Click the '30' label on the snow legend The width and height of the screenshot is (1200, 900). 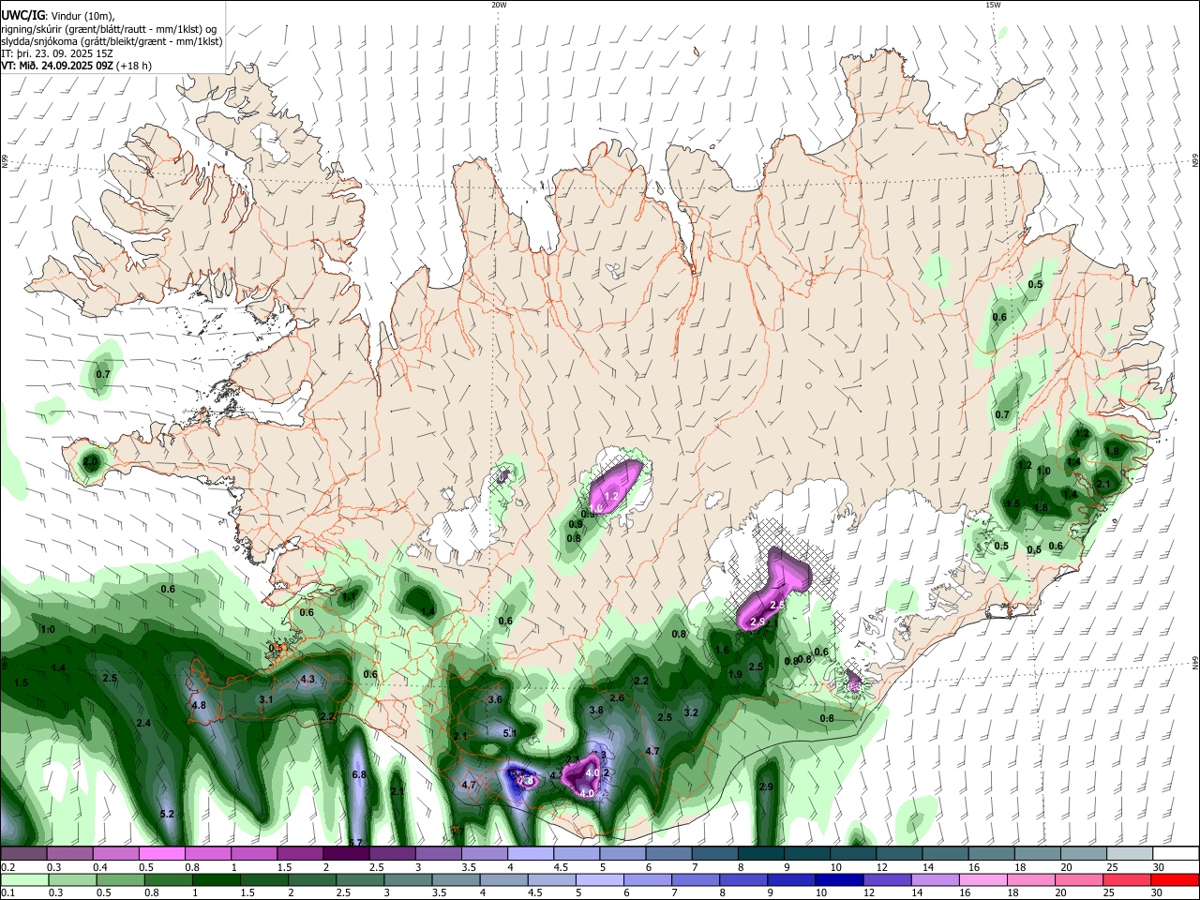coord(1158,867)
